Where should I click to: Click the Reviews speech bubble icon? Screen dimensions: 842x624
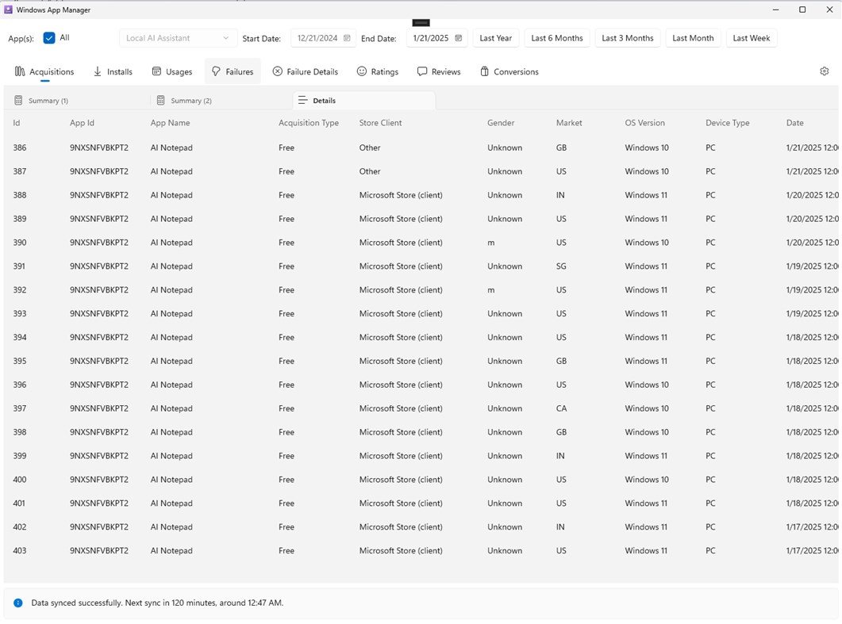422,71
